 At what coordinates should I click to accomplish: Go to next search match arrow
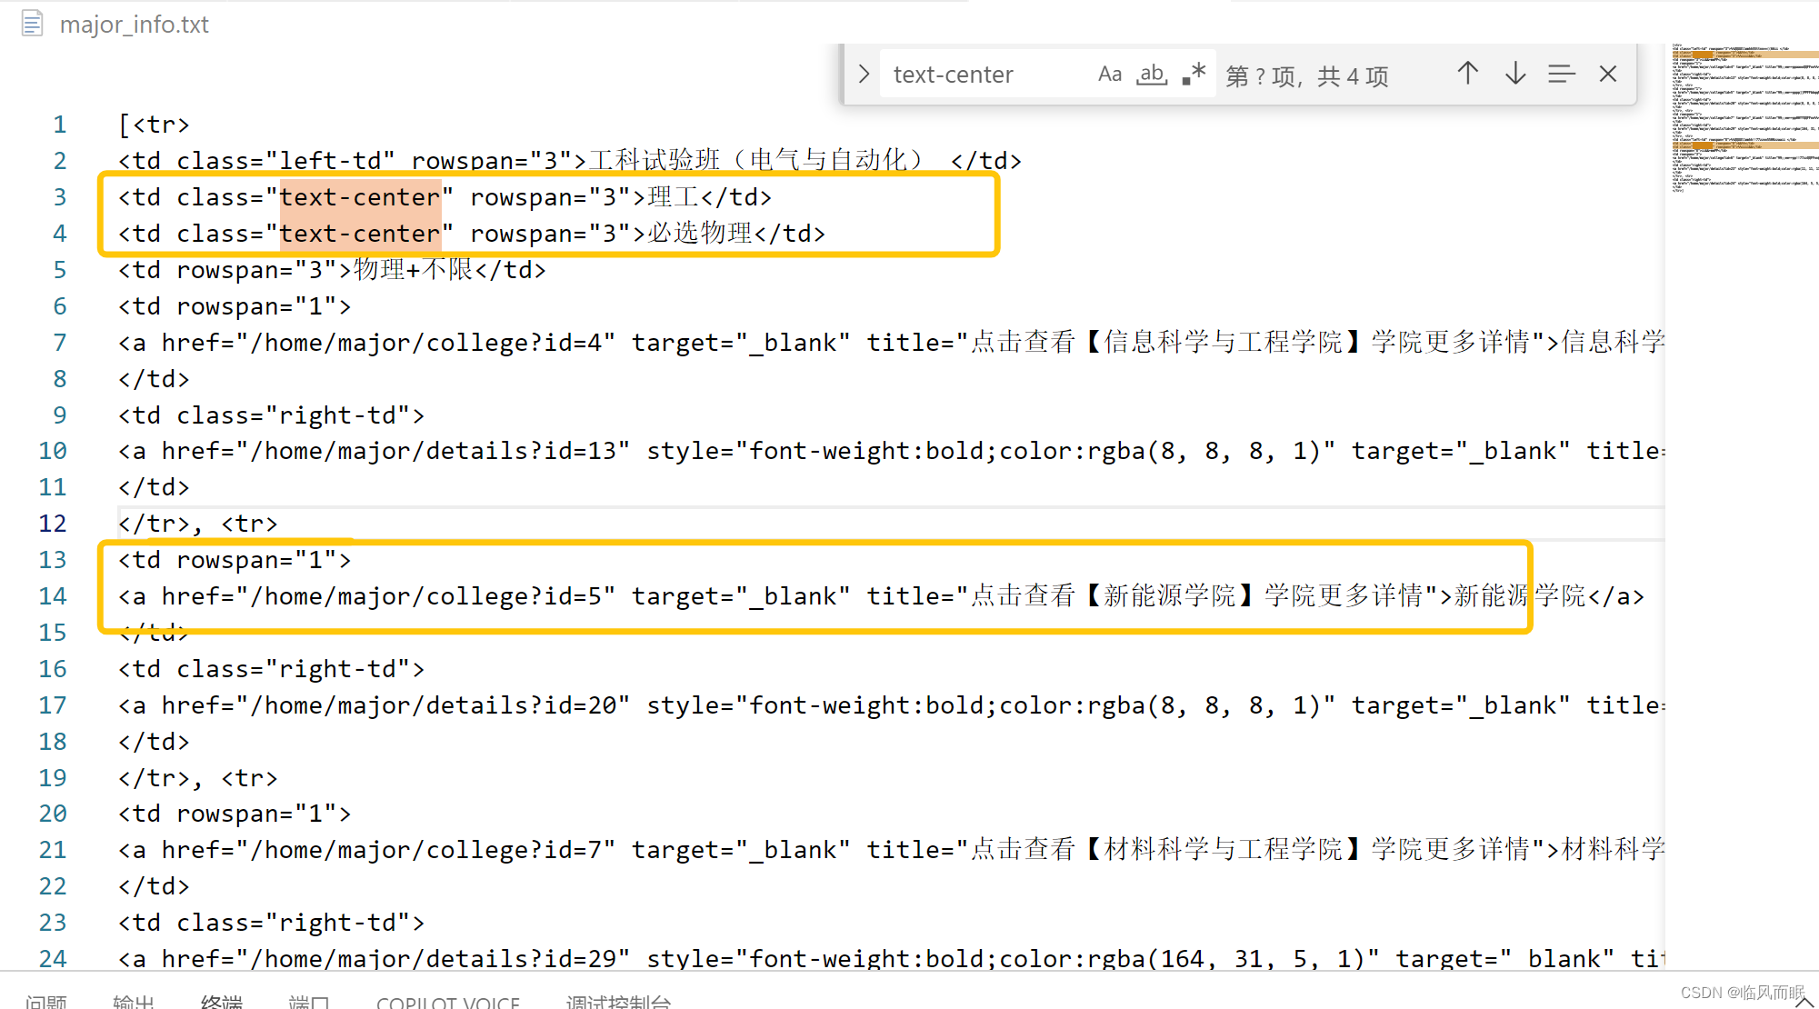[x=1514, y=74]
